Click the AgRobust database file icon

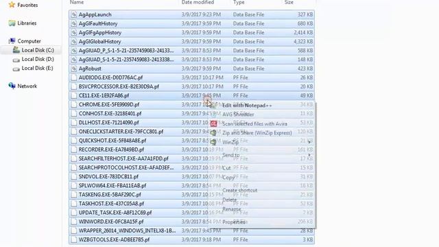(x=74, y=69)
